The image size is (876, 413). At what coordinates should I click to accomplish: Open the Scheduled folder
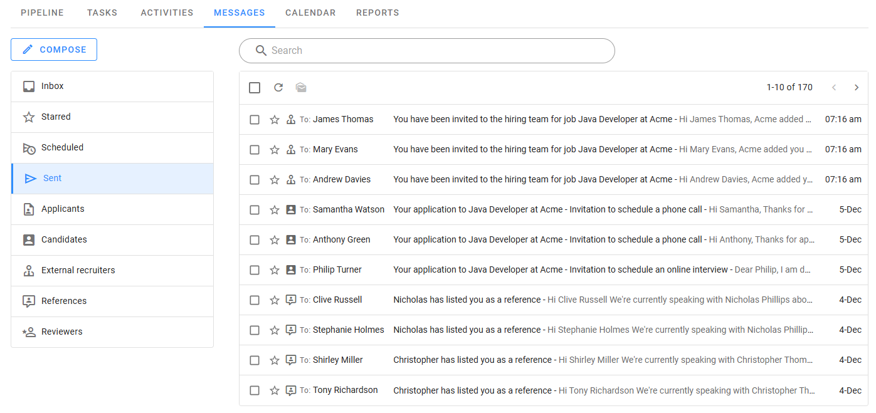pos(62,148)
